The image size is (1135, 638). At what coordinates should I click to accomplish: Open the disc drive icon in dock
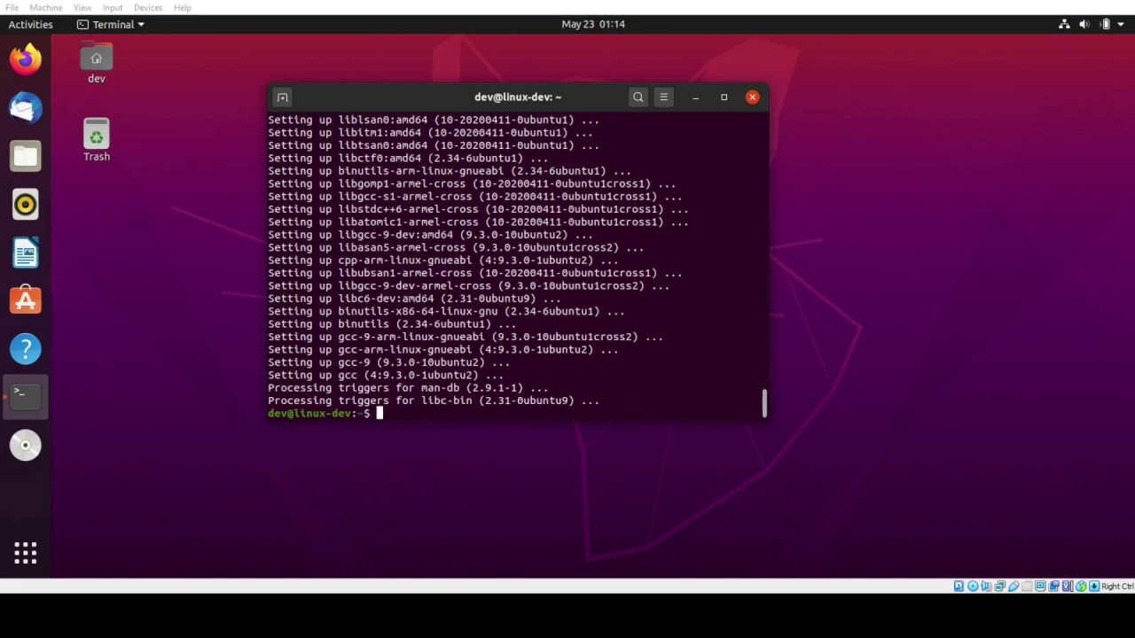[25, 445]
